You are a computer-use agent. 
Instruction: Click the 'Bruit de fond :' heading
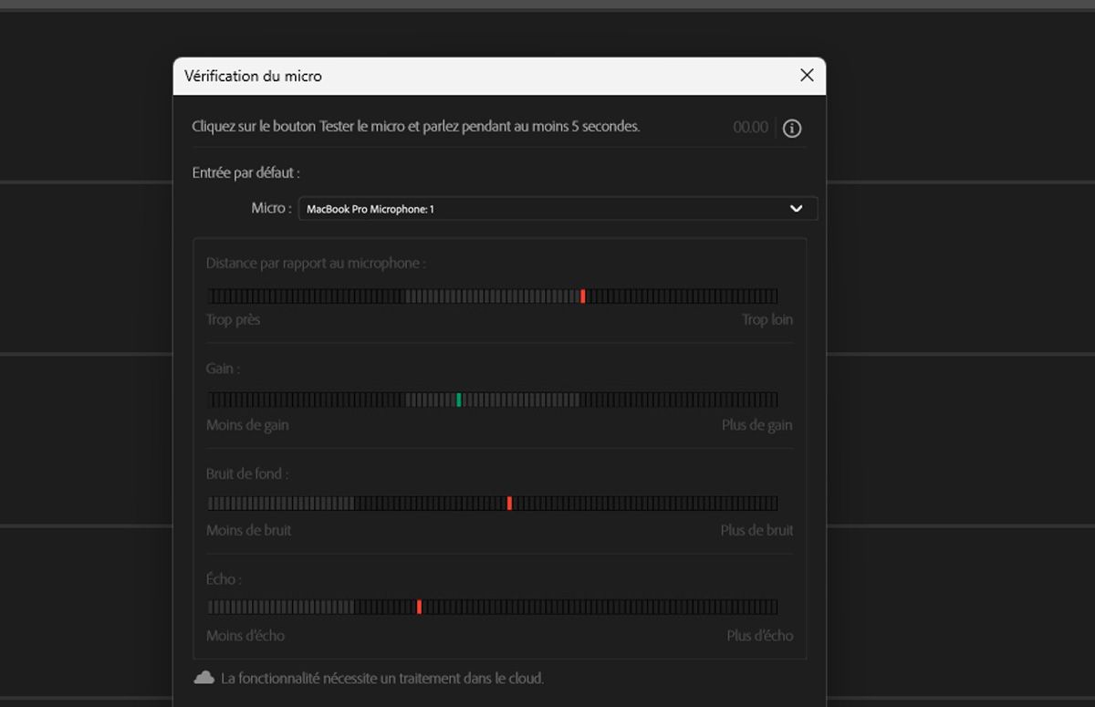[x=247, y=474]
